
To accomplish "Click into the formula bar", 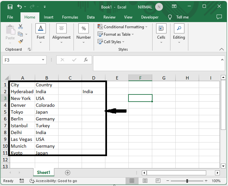I will 157,63.
